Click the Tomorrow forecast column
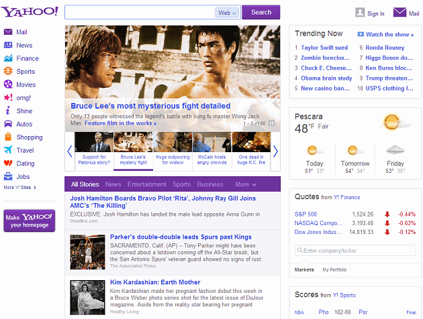 pos(355,159)
